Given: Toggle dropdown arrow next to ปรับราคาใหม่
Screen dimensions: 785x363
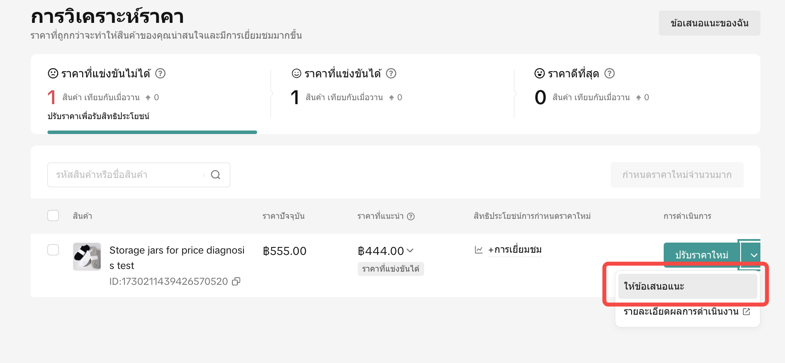Looking at the screenshot, I should 754,255.
